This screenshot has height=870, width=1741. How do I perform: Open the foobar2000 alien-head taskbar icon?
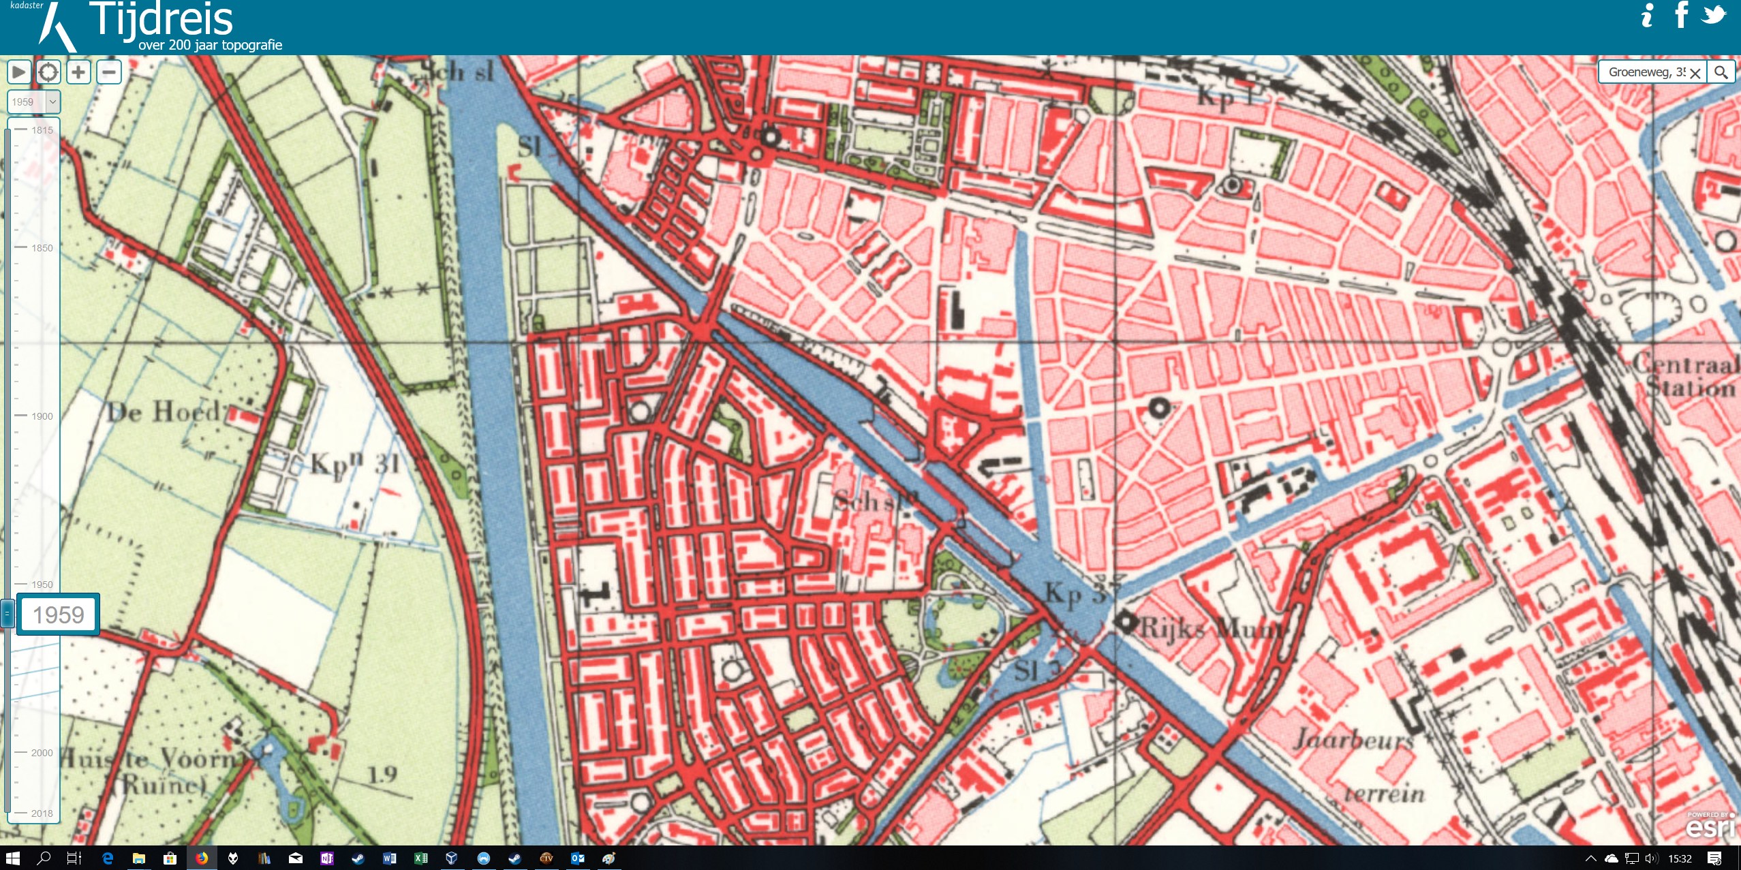233,858
